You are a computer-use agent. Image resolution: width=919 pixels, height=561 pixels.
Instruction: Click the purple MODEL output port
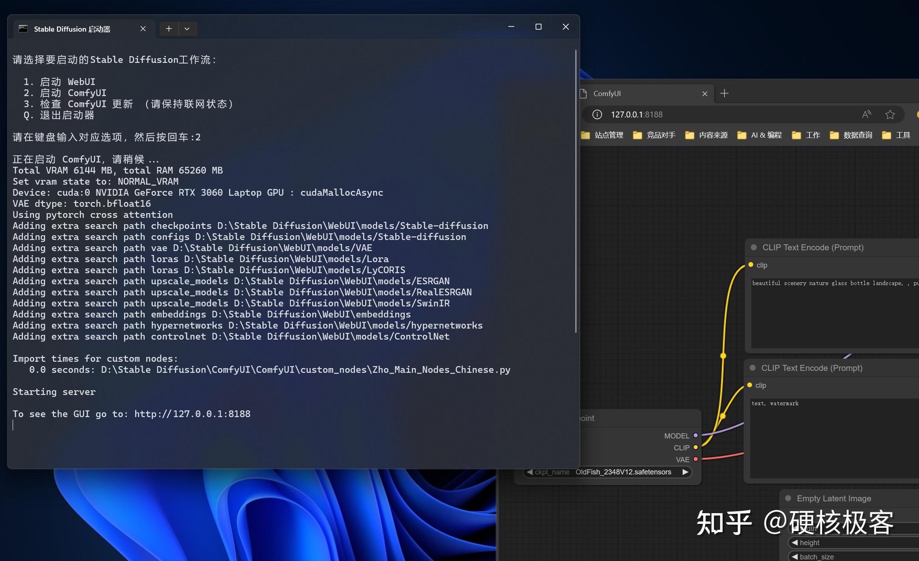696,436
